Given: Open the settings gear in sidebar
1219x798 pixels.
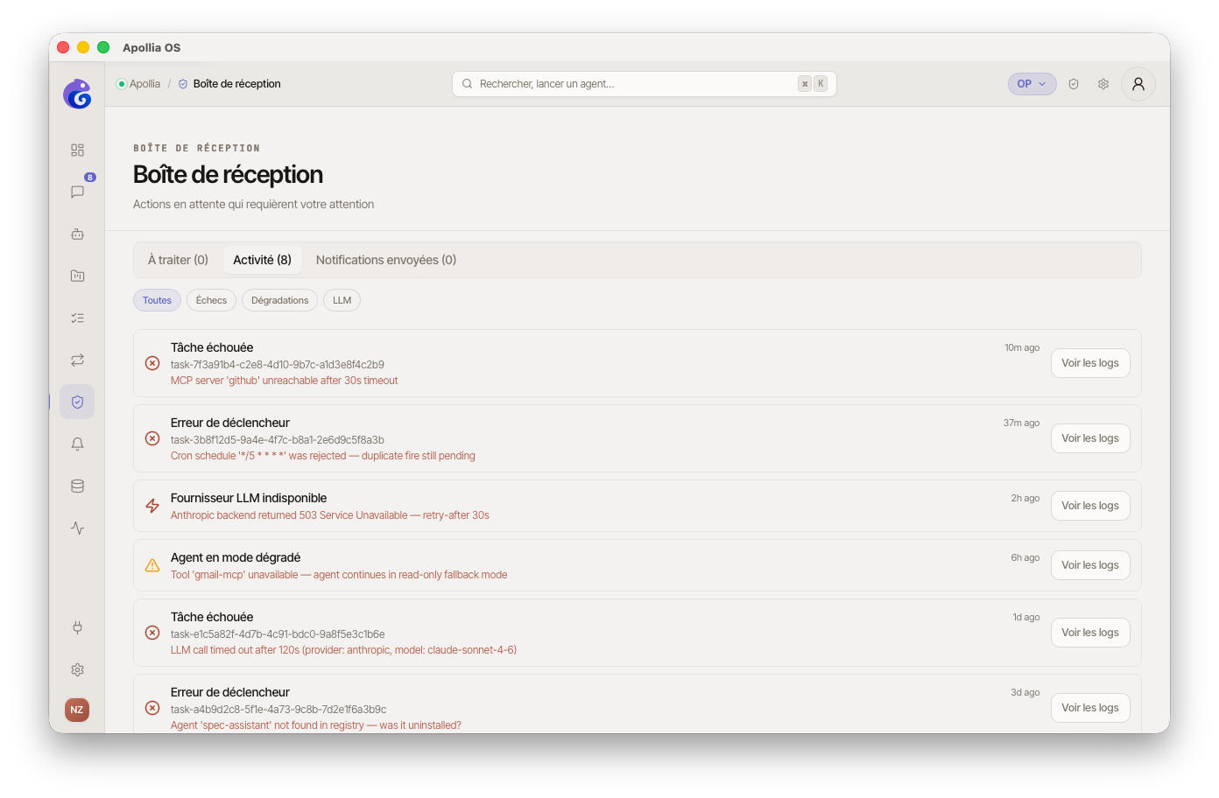Looking at the screenshot, I should [77, 669].
